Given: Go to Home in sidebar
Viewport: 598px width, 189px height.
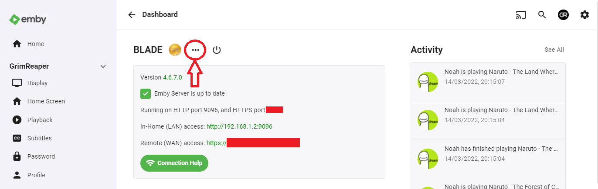Looking at the screenshot, I should point(35,44).
